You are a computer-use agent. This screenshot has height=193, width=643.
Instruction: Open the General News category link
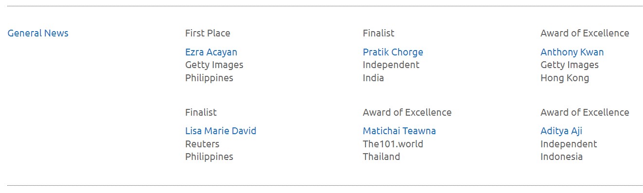[38, 33]
